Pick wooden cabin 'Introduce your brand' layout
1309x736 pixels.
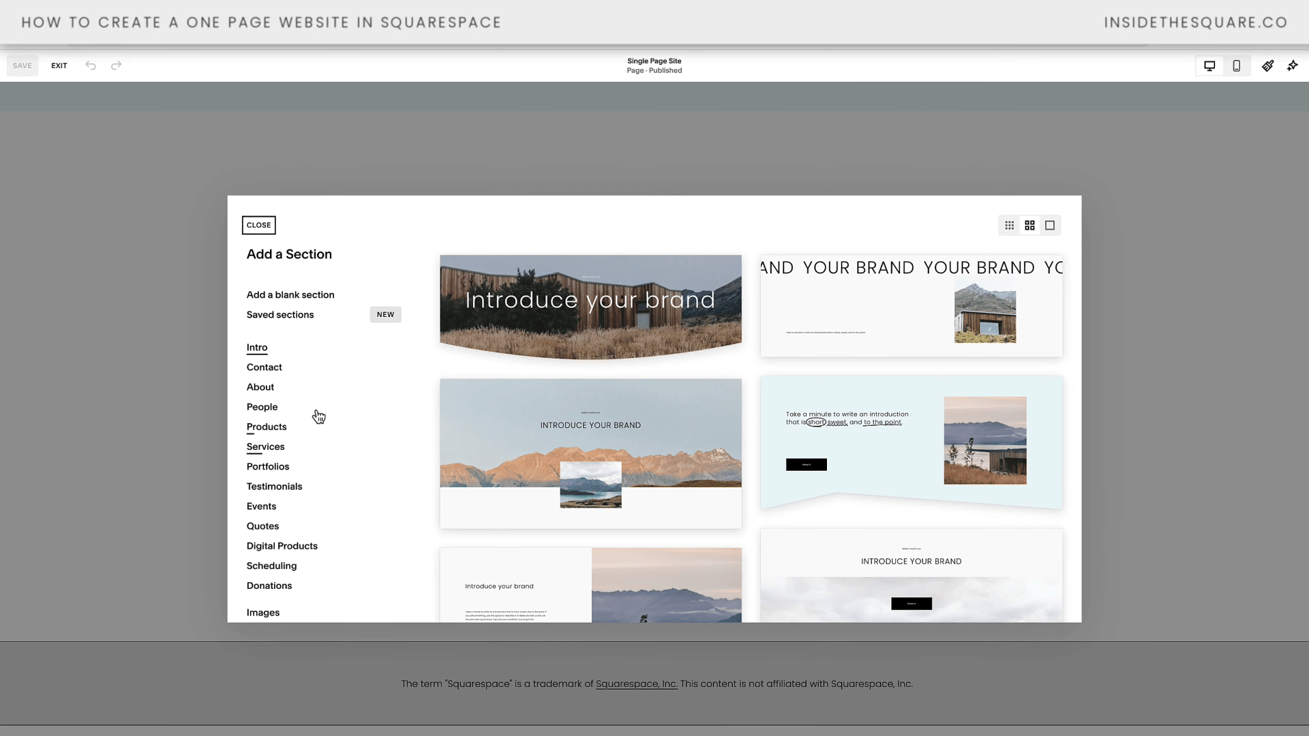(x=590, y=307)
